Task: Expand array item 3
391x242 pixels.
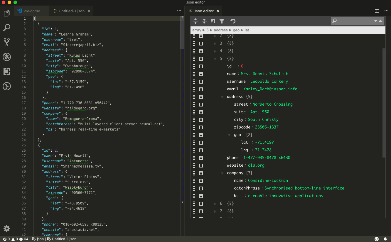Action: (215, 43)
